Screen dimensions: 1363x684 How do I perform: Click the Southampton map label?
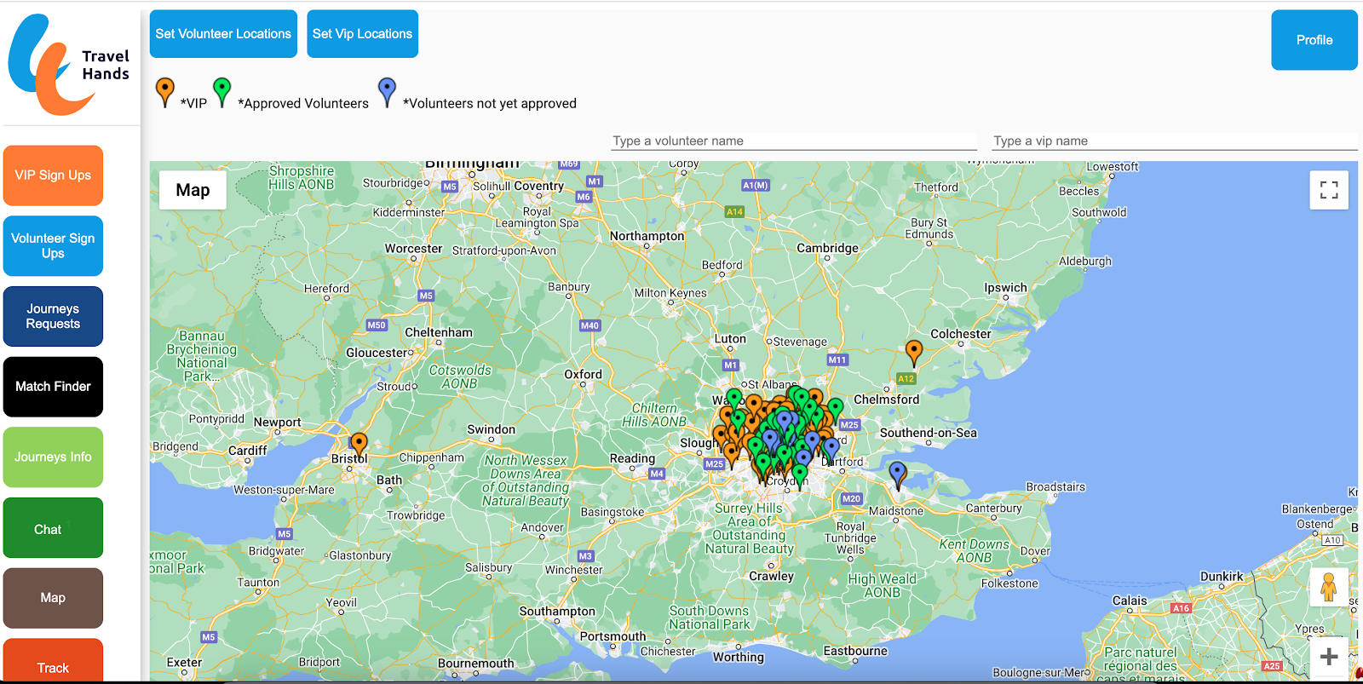pyautogui.click(x=557, y=611)
